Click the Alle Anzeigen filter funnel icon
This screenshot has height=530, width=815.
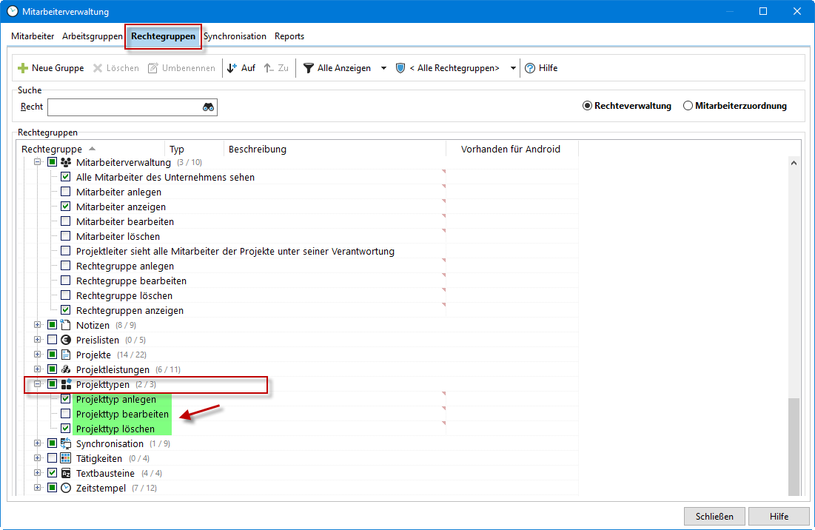[x=308, y=68]
